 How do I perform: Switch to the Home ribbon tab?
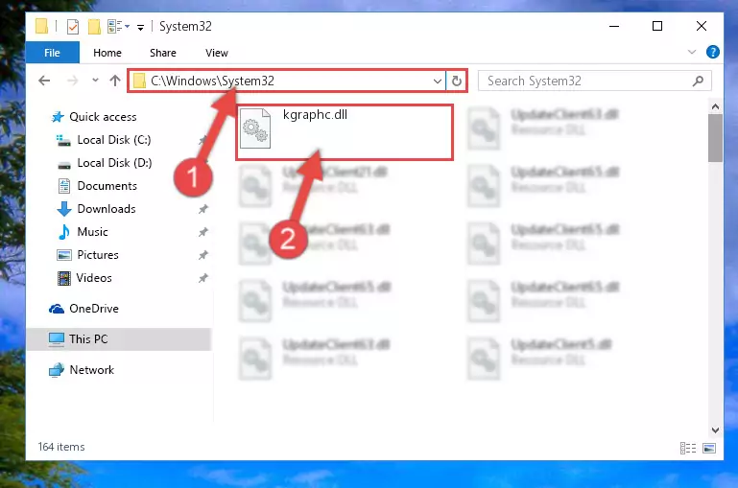coord(107,53)
